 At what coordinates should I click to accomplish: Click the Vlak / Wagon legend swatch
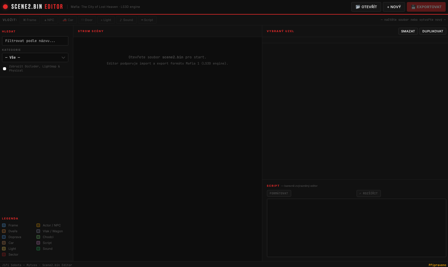(38, 231)
